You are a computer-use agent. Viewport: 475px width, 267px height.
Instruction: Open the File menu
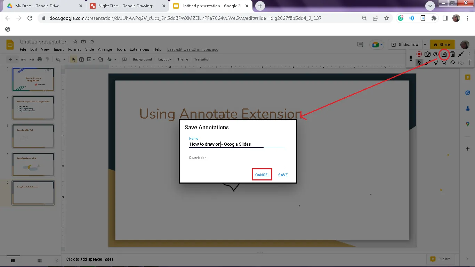click(23, 49)
